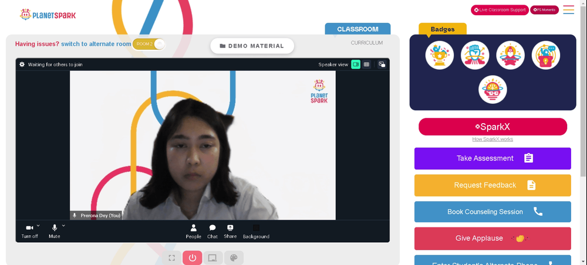Open the Chat panel
The height and width of the screenshot is (265, 587).
212,232
